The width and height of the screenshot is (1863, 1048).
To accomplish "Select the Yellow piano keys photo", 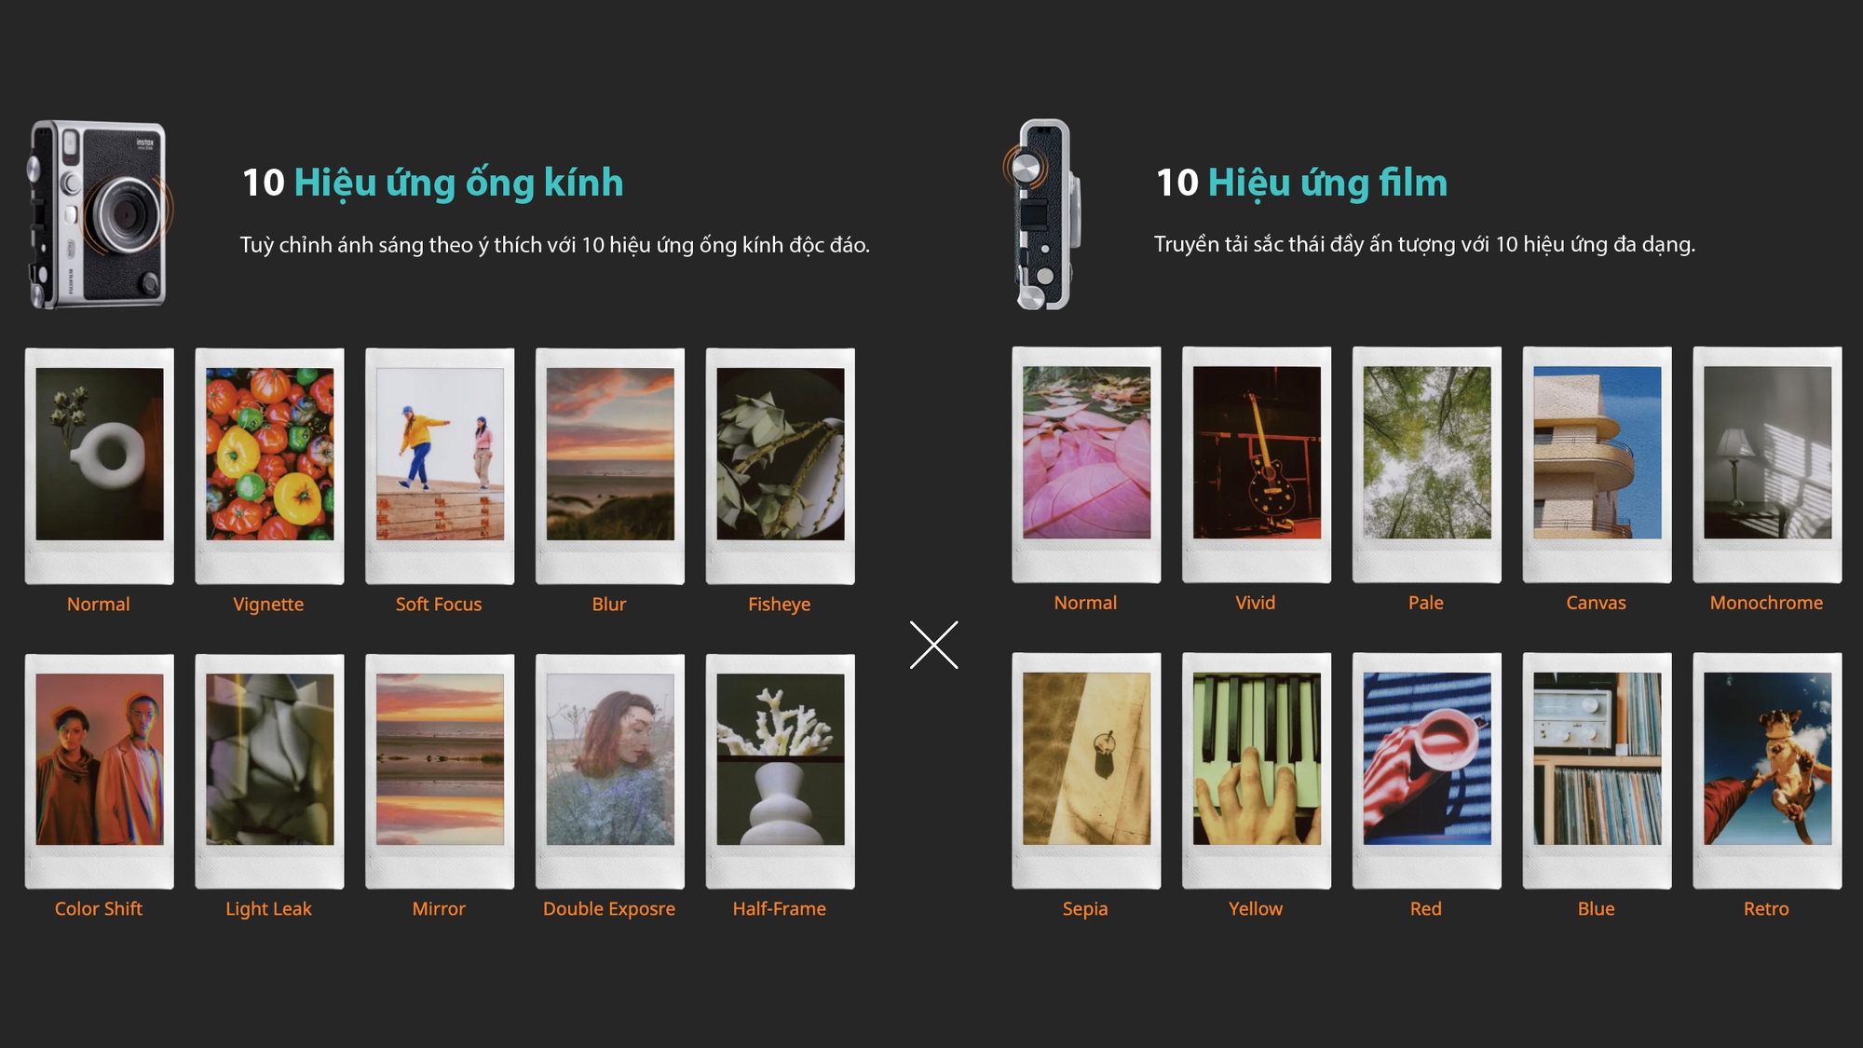I will point(1257,770).
